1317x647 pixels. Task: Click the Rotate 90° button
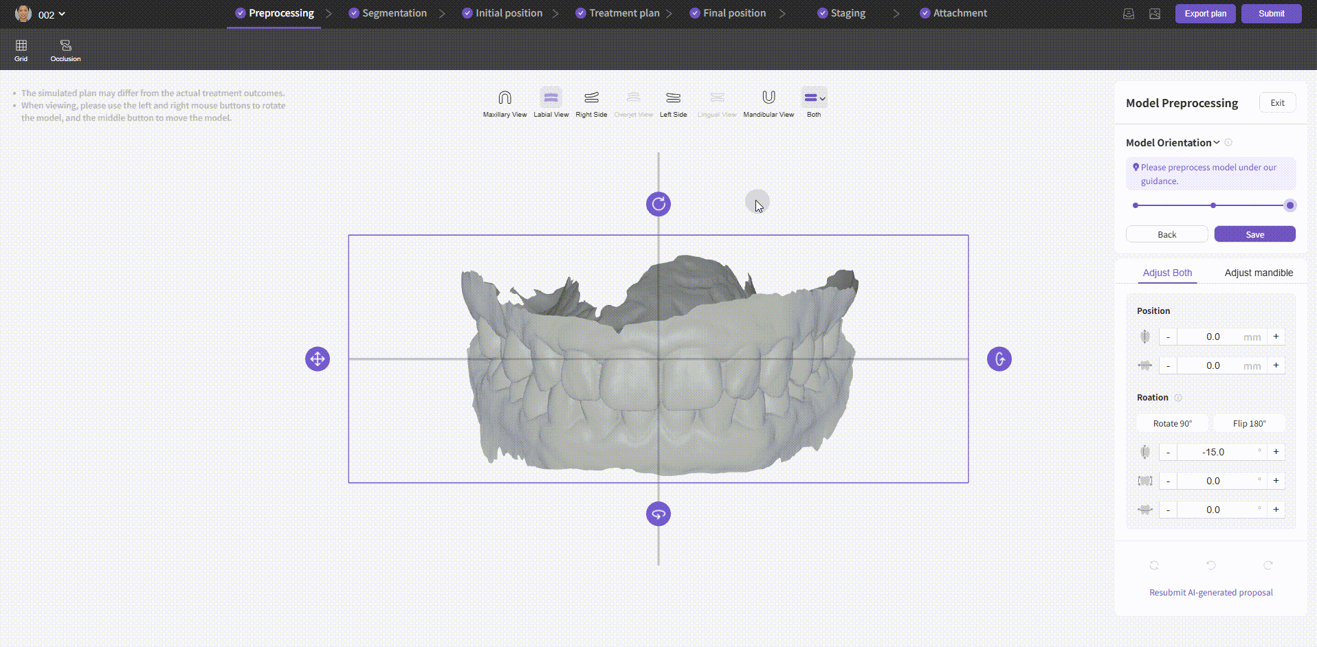(1173, 423)
